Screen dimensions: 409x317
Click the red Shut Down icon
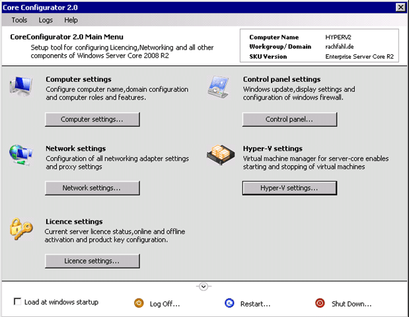coord(320,303)
